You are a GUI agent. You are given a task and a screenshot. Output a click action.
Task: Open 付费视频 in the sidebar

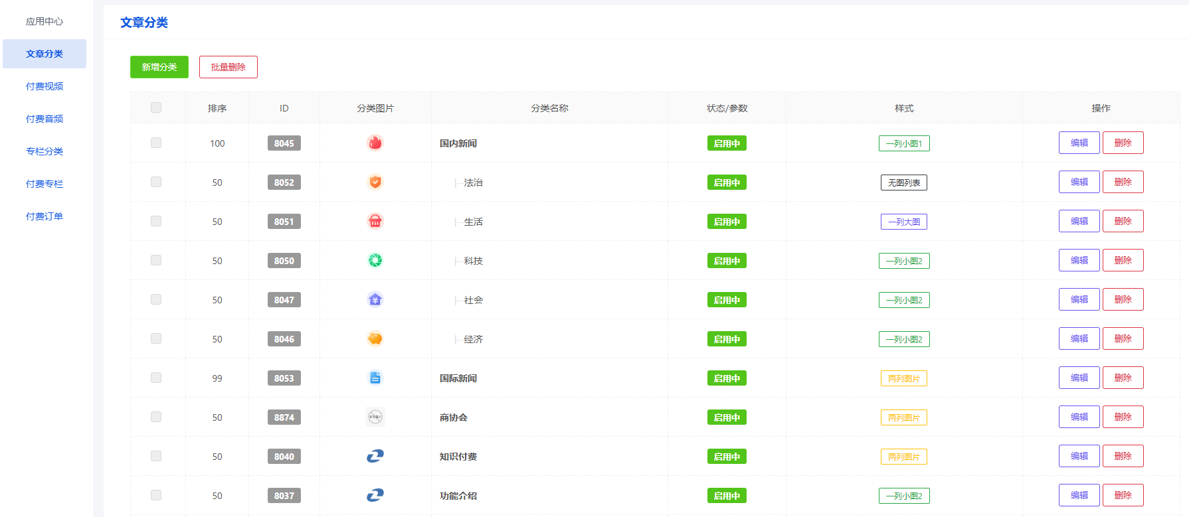point(45,86)
